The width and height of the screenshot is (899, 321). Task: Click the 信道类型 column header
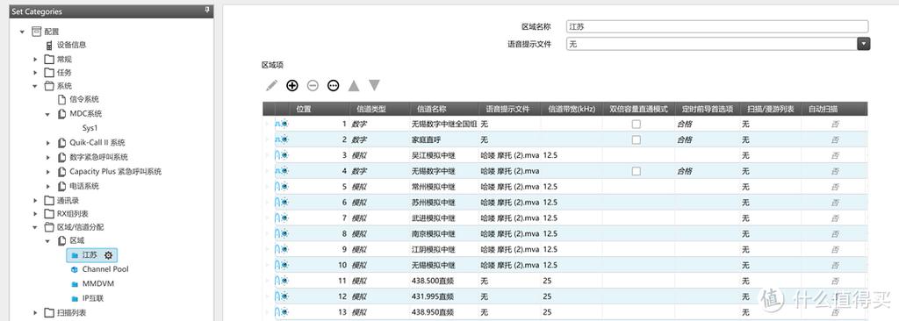point(379,109)
